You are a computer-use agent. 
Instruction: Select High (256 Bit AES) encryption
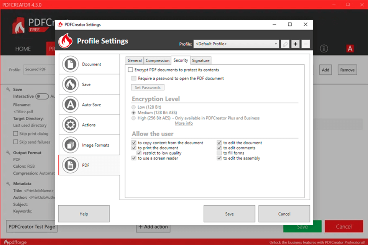point(133,118)
